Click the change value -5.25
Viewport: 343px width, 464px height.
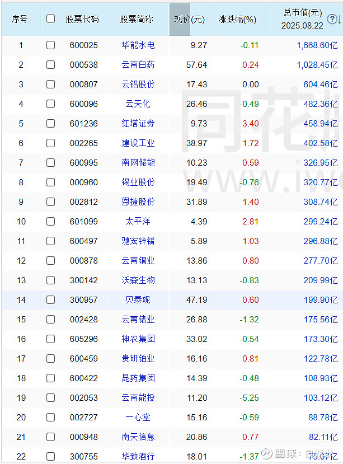click(x=249, y=398)
